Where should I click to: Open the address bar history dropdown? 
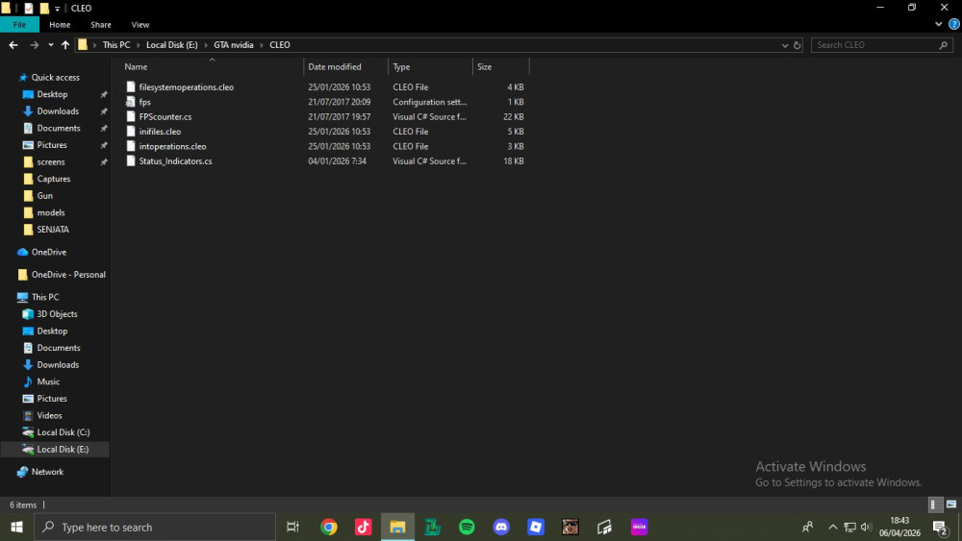(x=785, y=45)
